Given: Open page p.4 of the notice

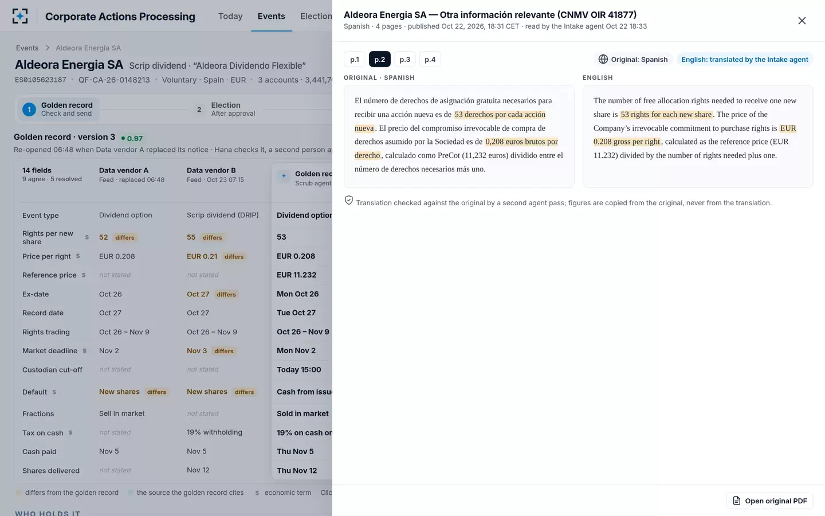Looking at the screenshot, I should [430, 59].
